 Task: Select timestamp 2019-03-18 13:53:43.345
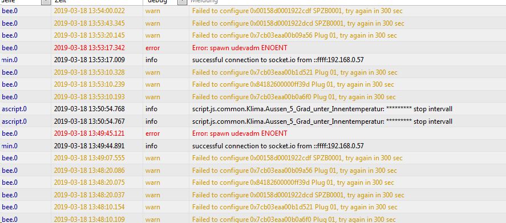(x=89, y=23)
